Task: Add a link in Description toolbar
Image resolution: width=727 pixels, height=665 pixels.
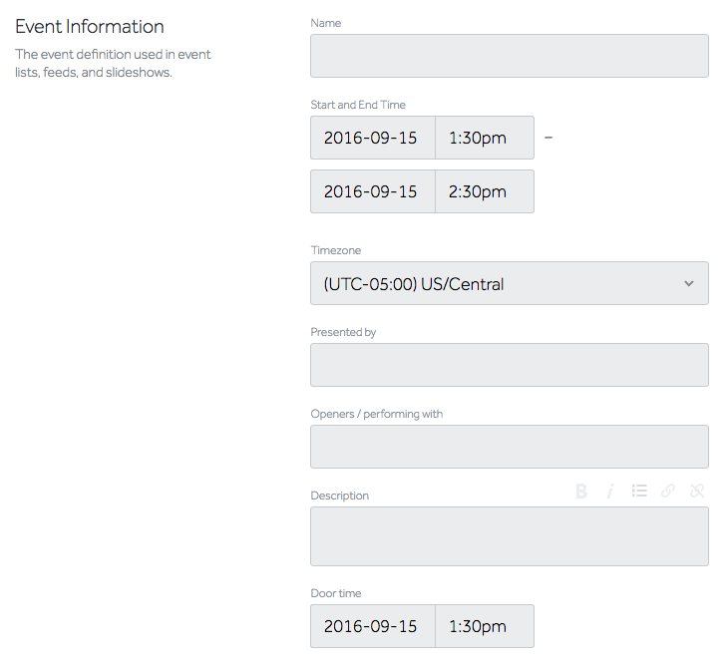Action: pos(668,491)
